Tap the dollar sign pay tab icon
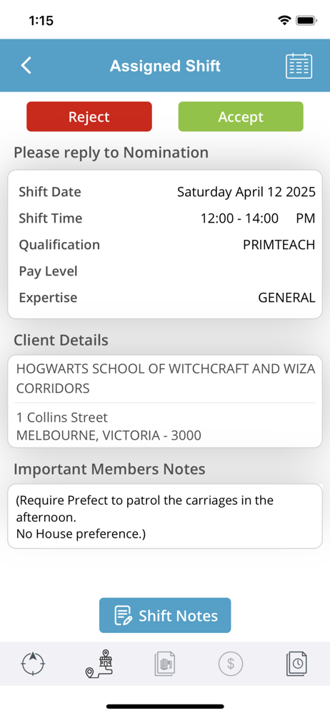This screenshot has width=330, height=716. pyautogui.click(x=231, y=664)
